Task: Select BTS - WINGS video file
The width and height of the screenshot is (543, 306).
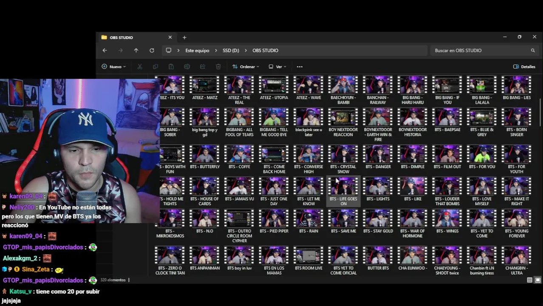Action: (x=447, y=221)
